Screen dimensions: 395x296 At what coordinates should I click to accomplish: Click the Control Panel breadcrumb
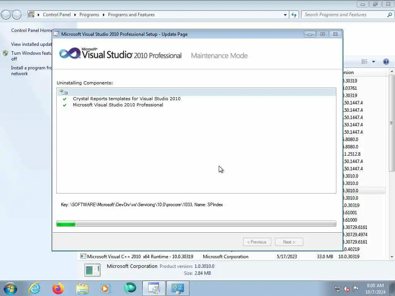tap(57, 15)
